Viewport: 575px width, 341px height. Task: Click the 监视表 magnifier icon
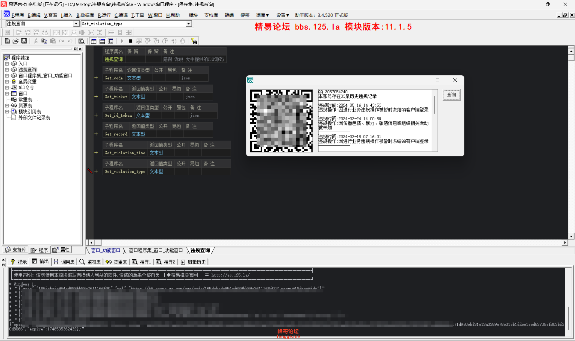click(82, 262)
